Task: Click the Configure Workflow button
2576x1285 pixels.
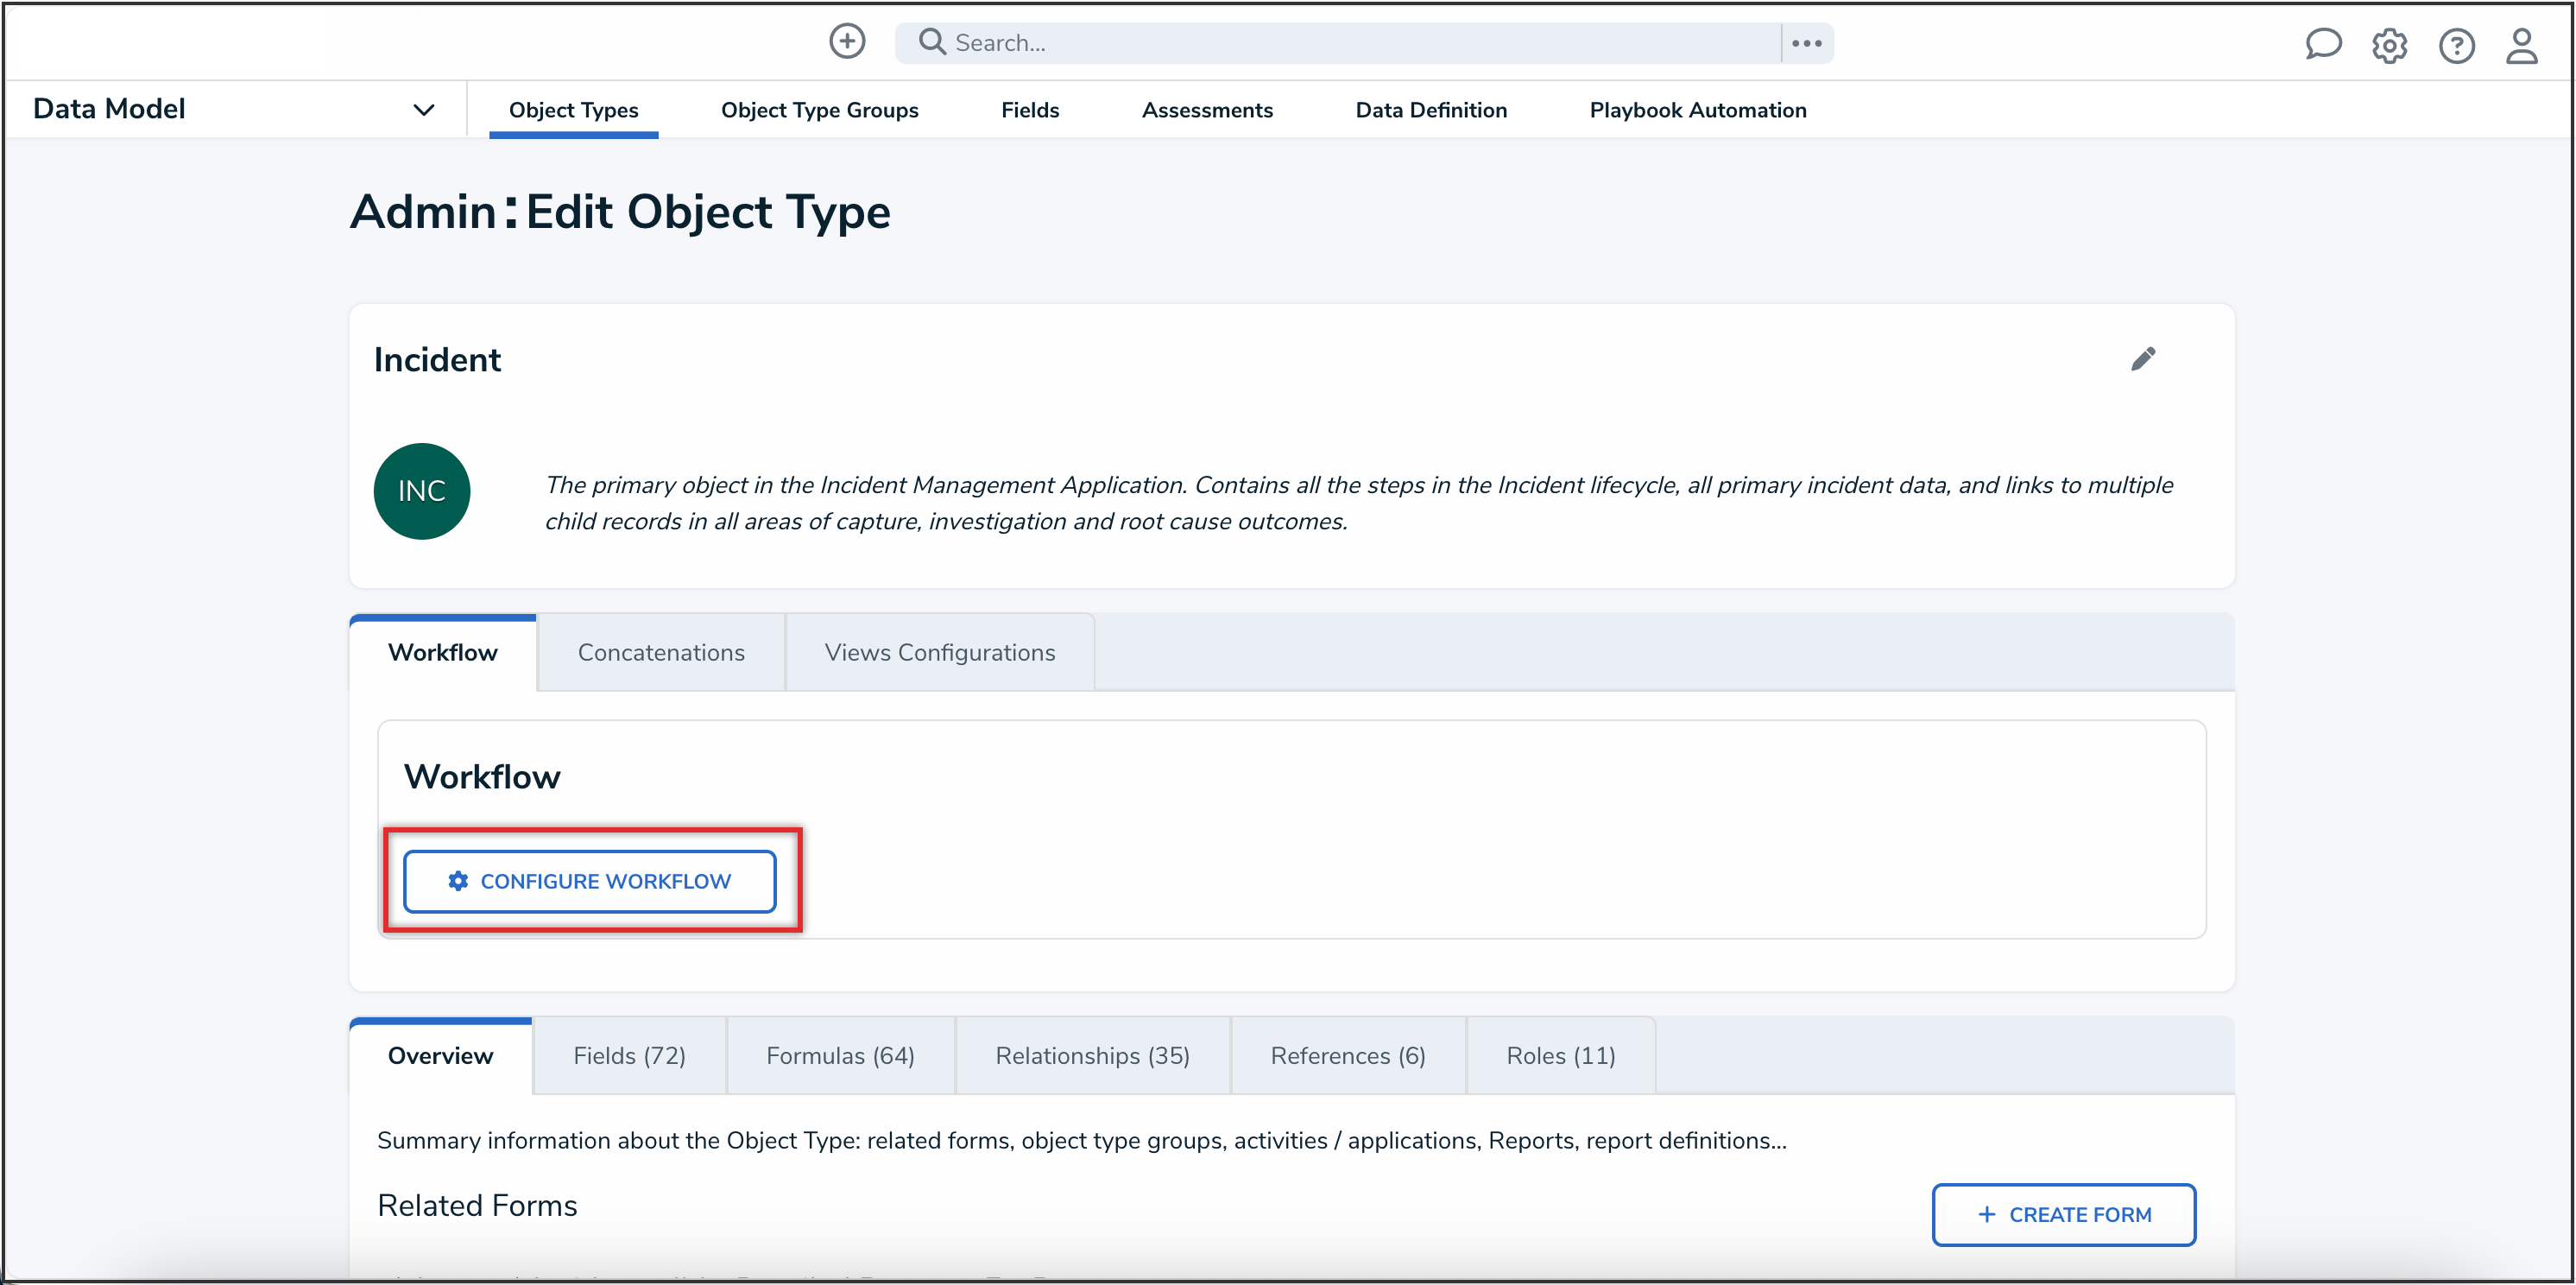Action: [x=590, y=881]
